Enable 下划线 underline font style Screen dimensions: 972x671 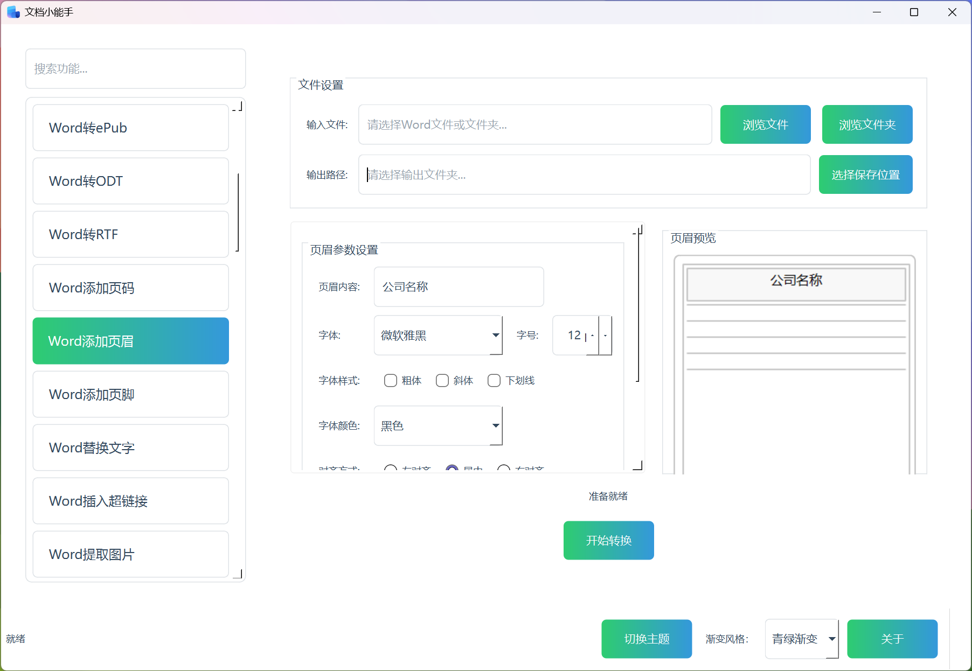(x=494, y=380)
